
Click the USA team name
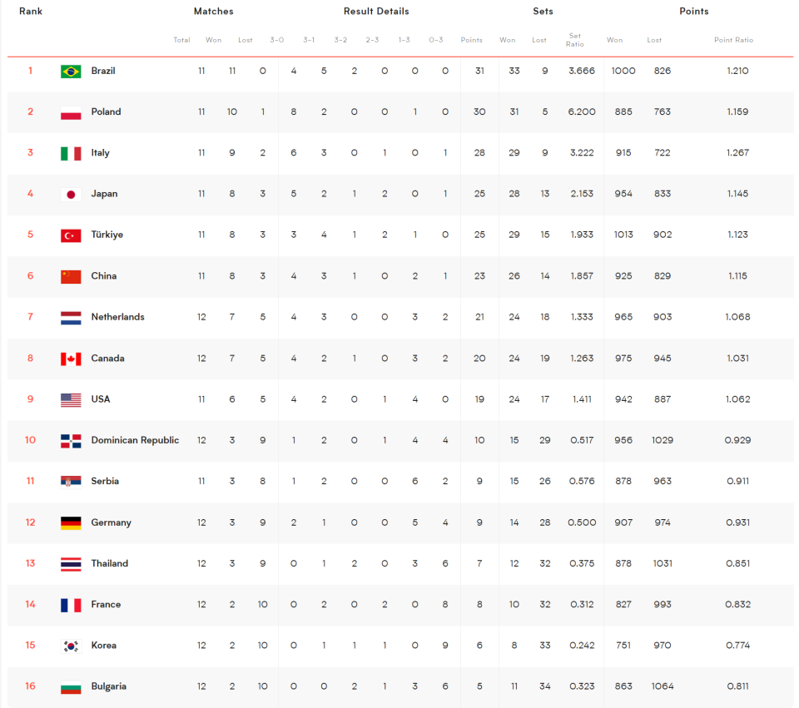tap(101, 399)
